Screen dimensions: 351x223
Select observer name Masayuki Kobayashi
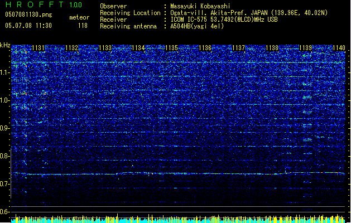(x=200, y=6)
